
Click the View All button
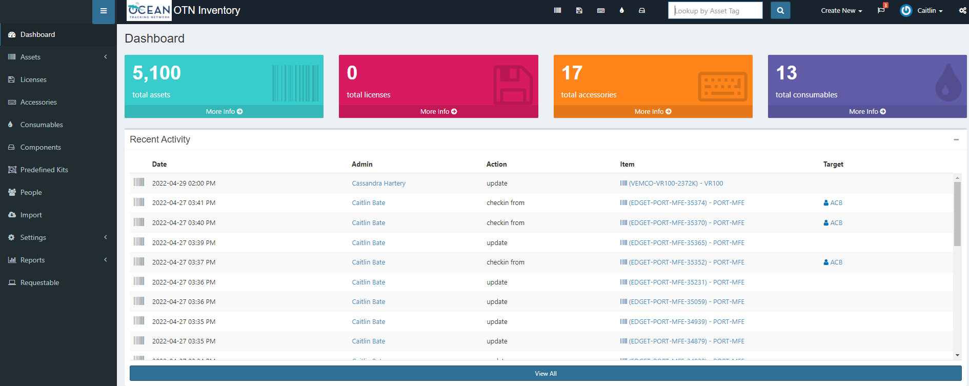[546, 373]
